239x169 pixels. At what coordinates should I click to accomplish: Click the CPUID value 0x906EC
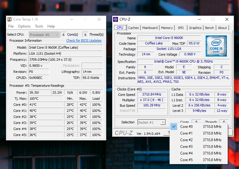coord(39,78)
